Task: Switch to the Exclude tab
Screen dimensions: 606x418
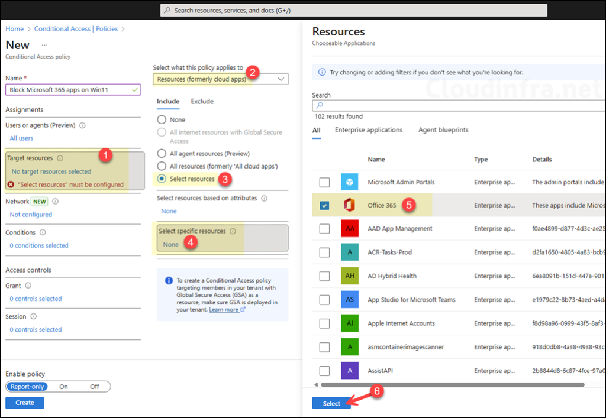Action: (202, 102)
